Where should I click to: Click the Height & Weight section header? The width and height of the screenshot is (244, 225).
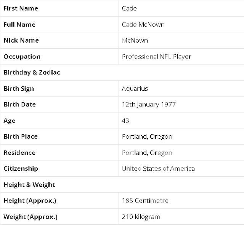click(29, 185)
